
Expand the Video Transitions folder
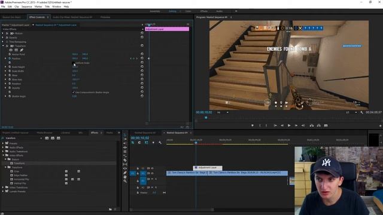pos(3,188)
